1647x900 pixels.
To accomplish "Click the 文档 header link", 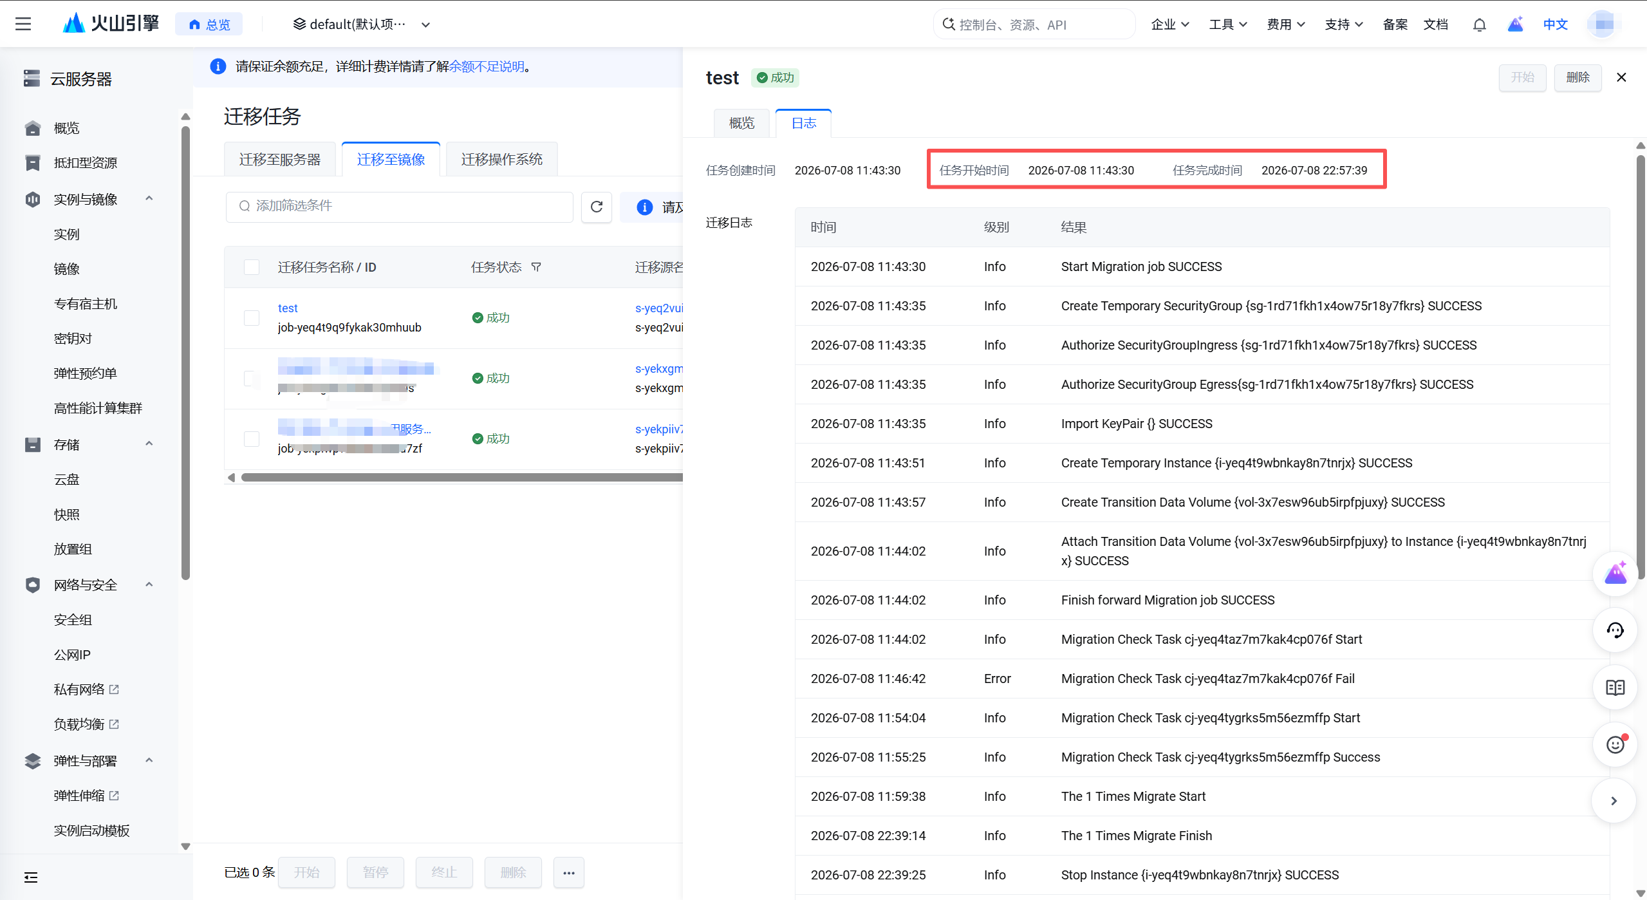I will pyautogui.click(x=1435, y=24).
